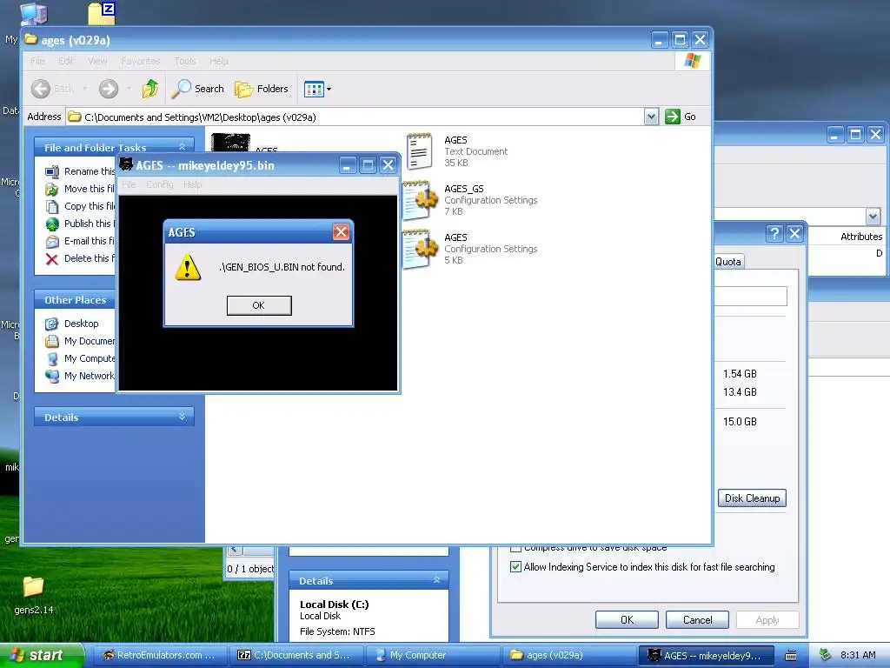Open dropdown arrow in background right window
The height and width of the screenshot is (668, 890).
point(873,216)
